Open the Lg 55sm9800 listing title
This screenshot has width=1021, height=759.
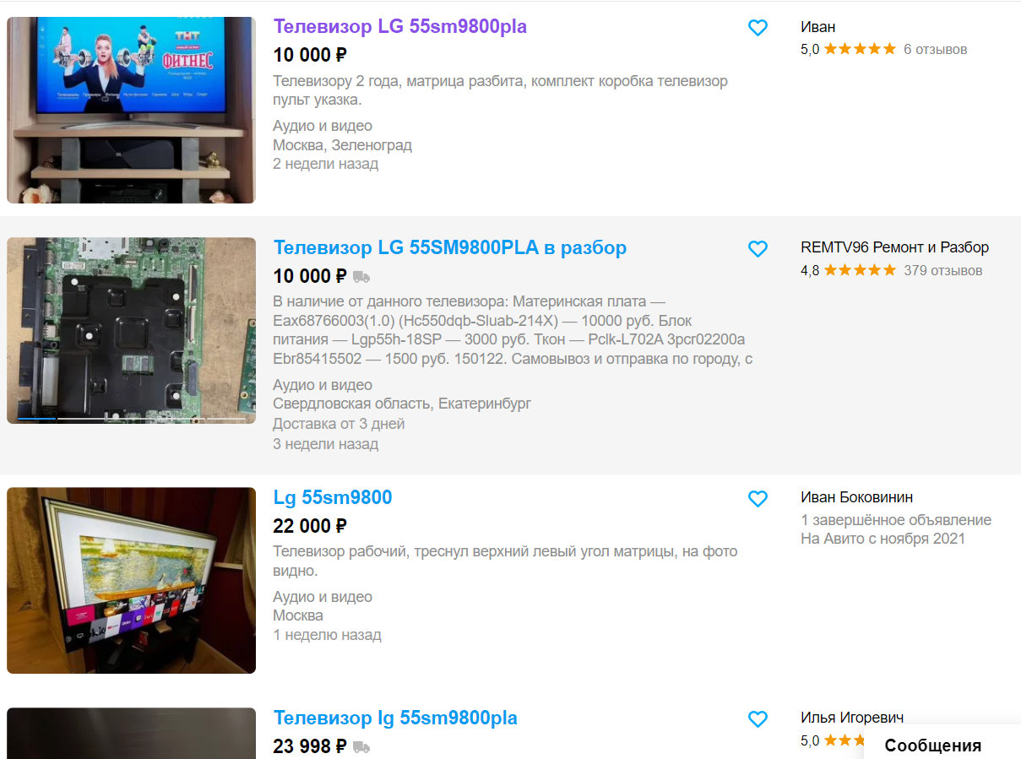coord(333,497)
